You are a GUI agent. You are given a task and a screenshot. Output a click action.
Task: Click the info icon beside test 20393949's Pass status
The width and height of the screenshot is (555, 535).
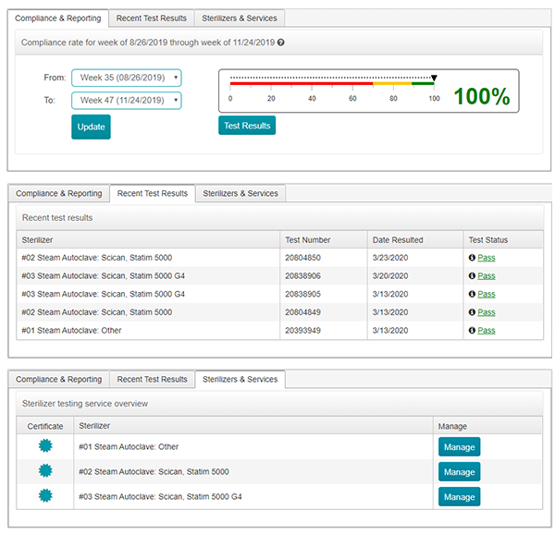pyautogui.click(x=472, y=331)
